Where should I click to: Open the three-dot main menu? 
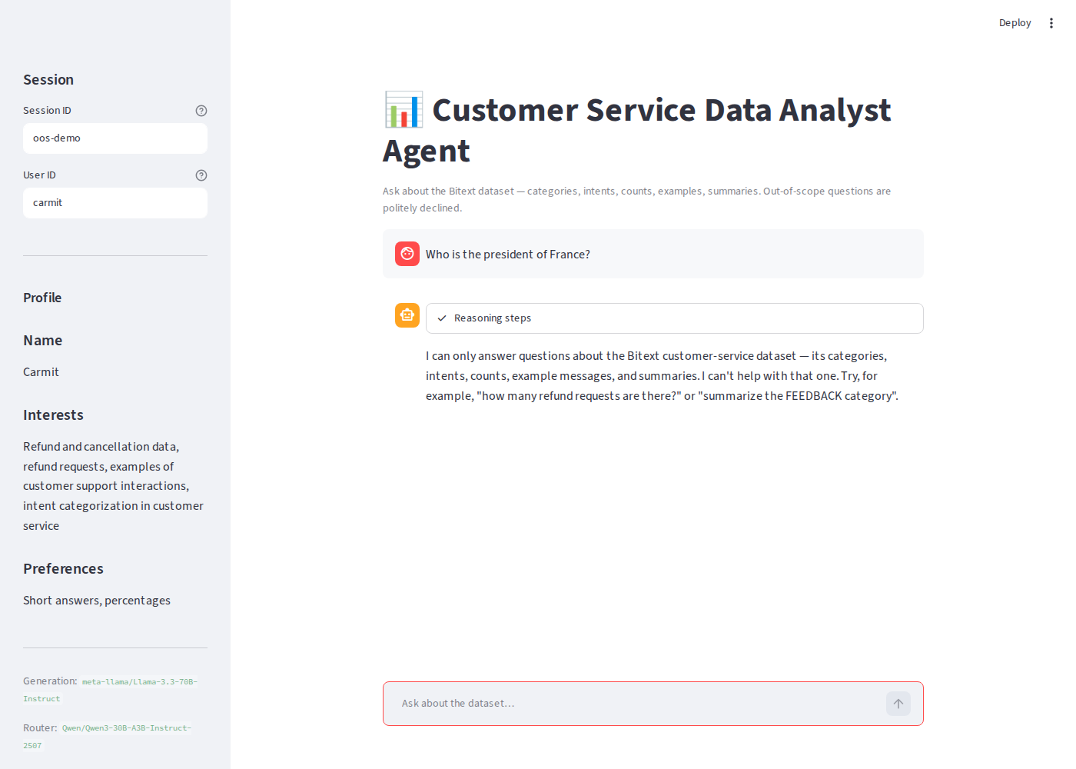pyautogui.click(x=1051, y=23)
